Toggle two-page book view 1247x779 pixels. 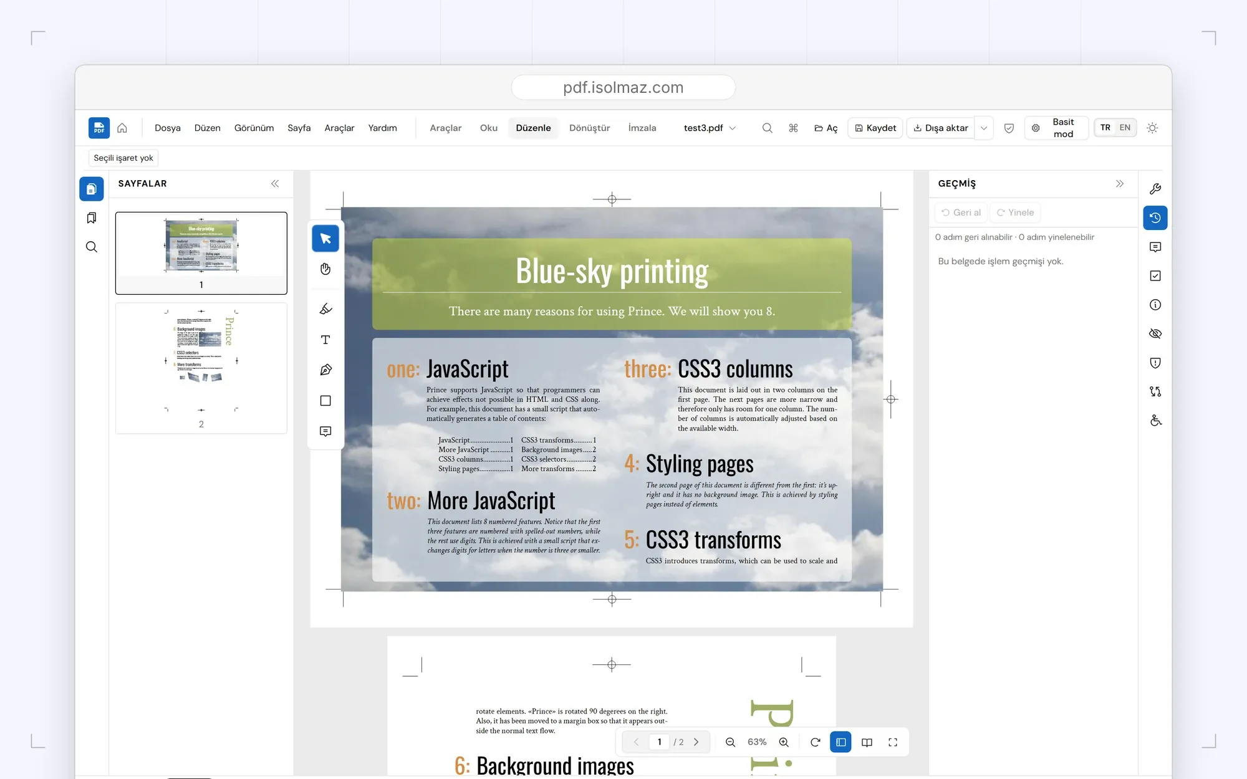(867, 742)
